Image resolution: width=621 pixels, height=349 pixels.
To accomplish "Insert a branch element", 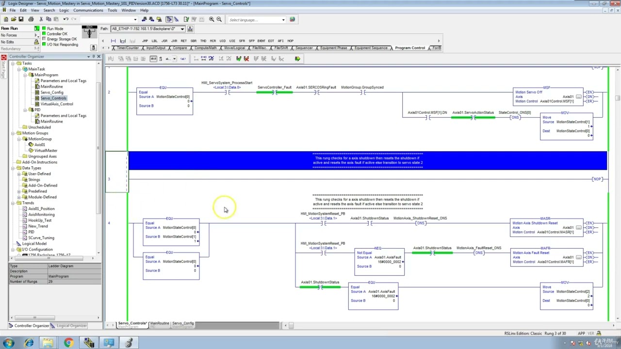I will tap(123, 41).
